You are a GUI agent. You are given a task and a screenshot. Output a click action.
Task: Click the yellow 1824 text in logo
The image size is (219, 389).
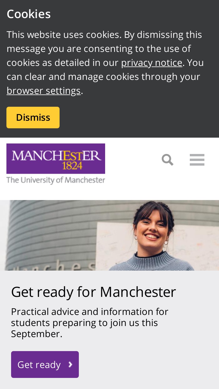pyautogui.click(x=72, y=166)
